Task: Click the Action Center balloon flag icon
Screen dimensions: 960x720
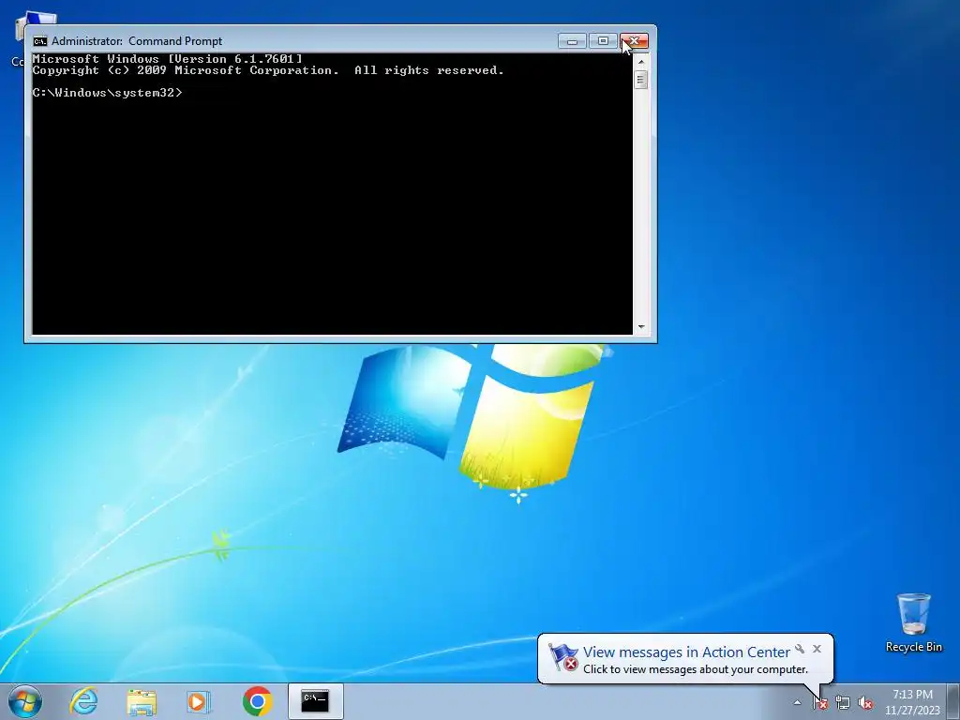Action: tap(562, 657)
